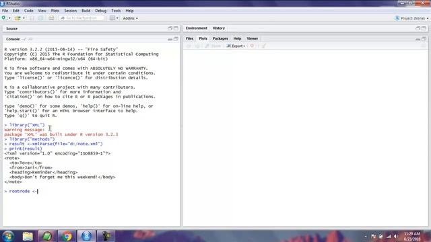431x242 pixels.
Task: Click the previous plot arrow icon
Action: coord(189,46)
